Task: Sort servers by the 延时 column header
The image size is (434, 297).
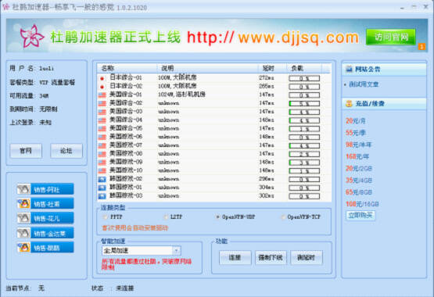Action: pyautogui.click(x=273, y=68)
